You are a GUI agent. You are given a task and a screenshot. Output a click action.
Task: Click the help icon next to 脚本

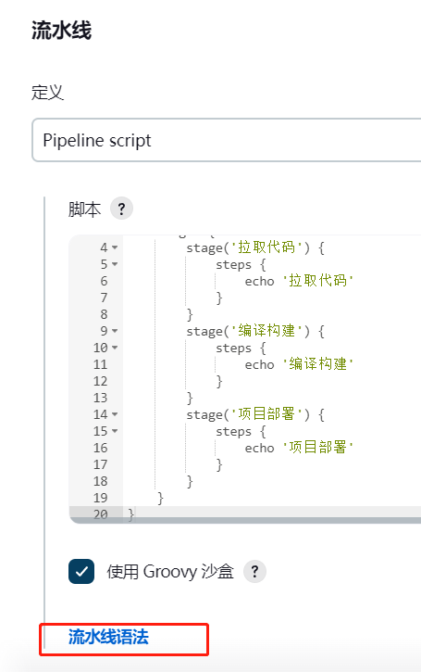click(x=121, y=209)
